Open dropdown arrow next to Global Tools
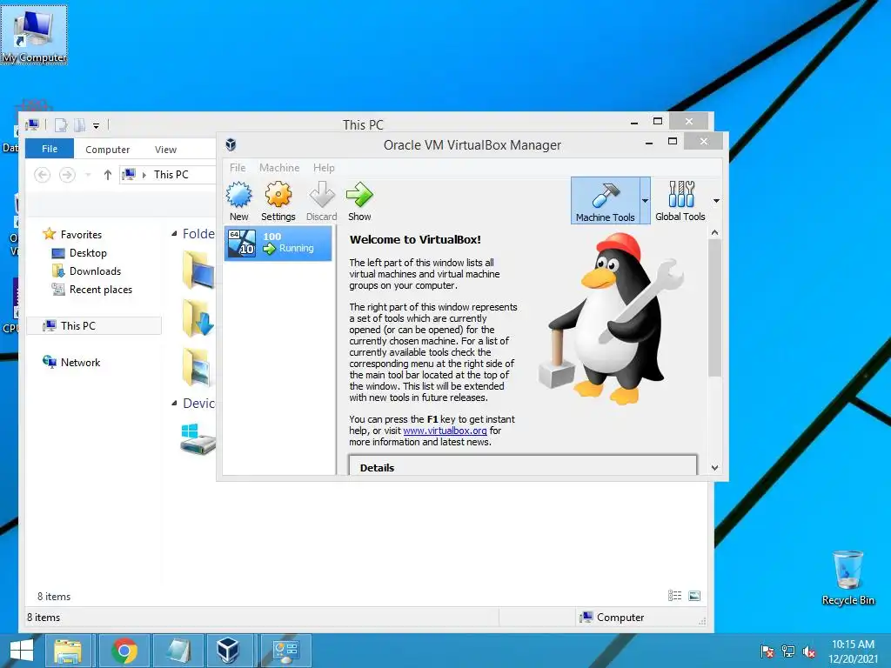Screen dimensions: 891x668 (x=716, y=201)
